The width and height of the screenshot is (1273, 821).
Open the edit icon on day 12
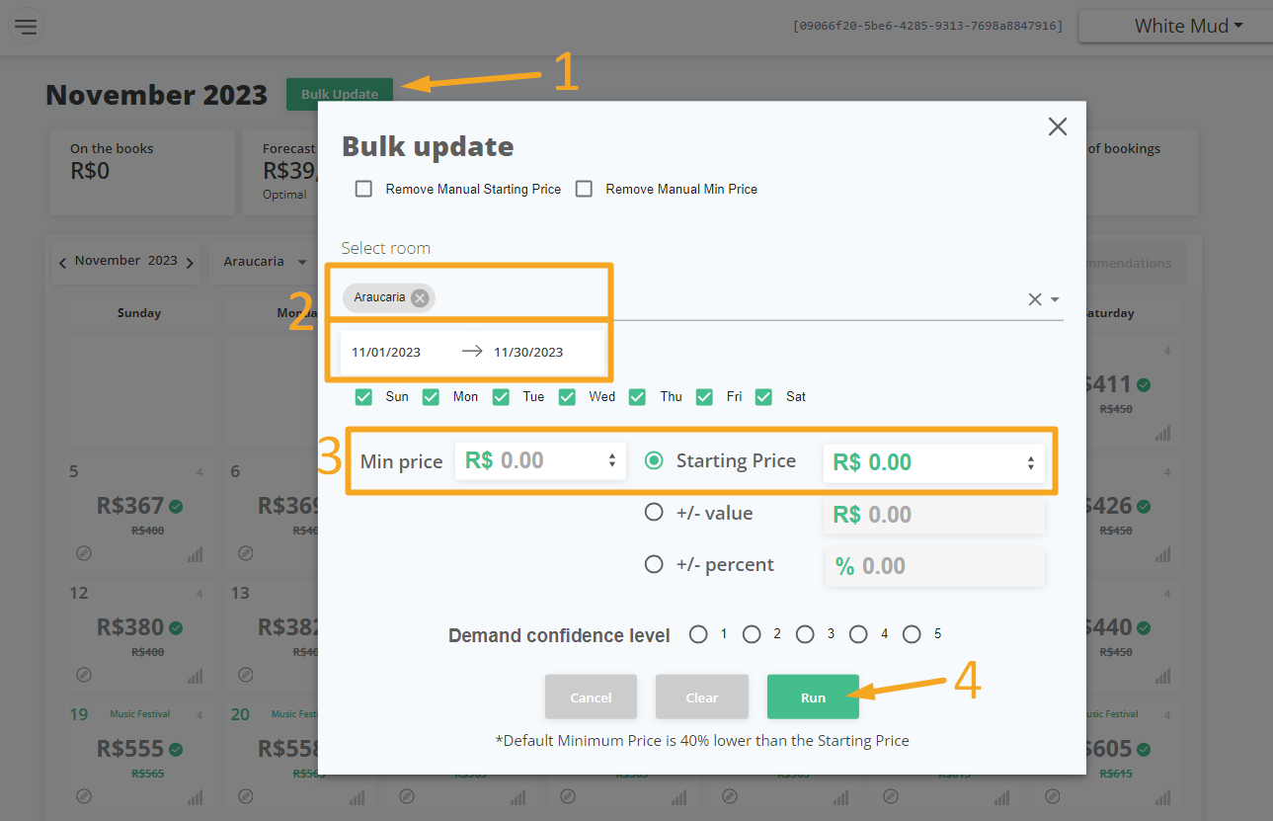[x=84, y=675]
